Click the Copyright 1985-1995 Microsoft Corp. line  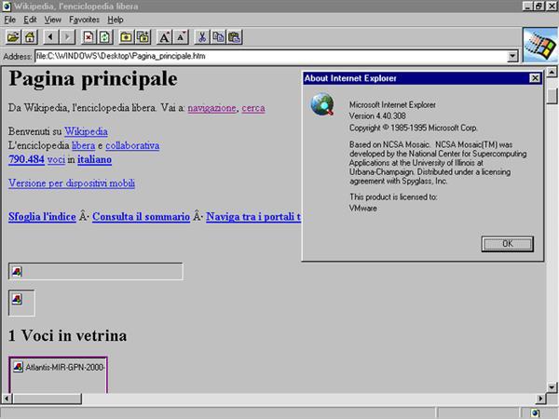pos(413,128)
